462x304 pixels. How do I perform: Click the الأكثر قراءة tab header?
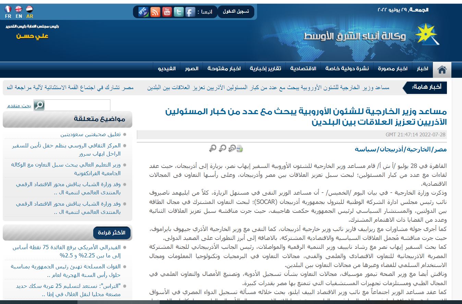[x=112, y=233]
